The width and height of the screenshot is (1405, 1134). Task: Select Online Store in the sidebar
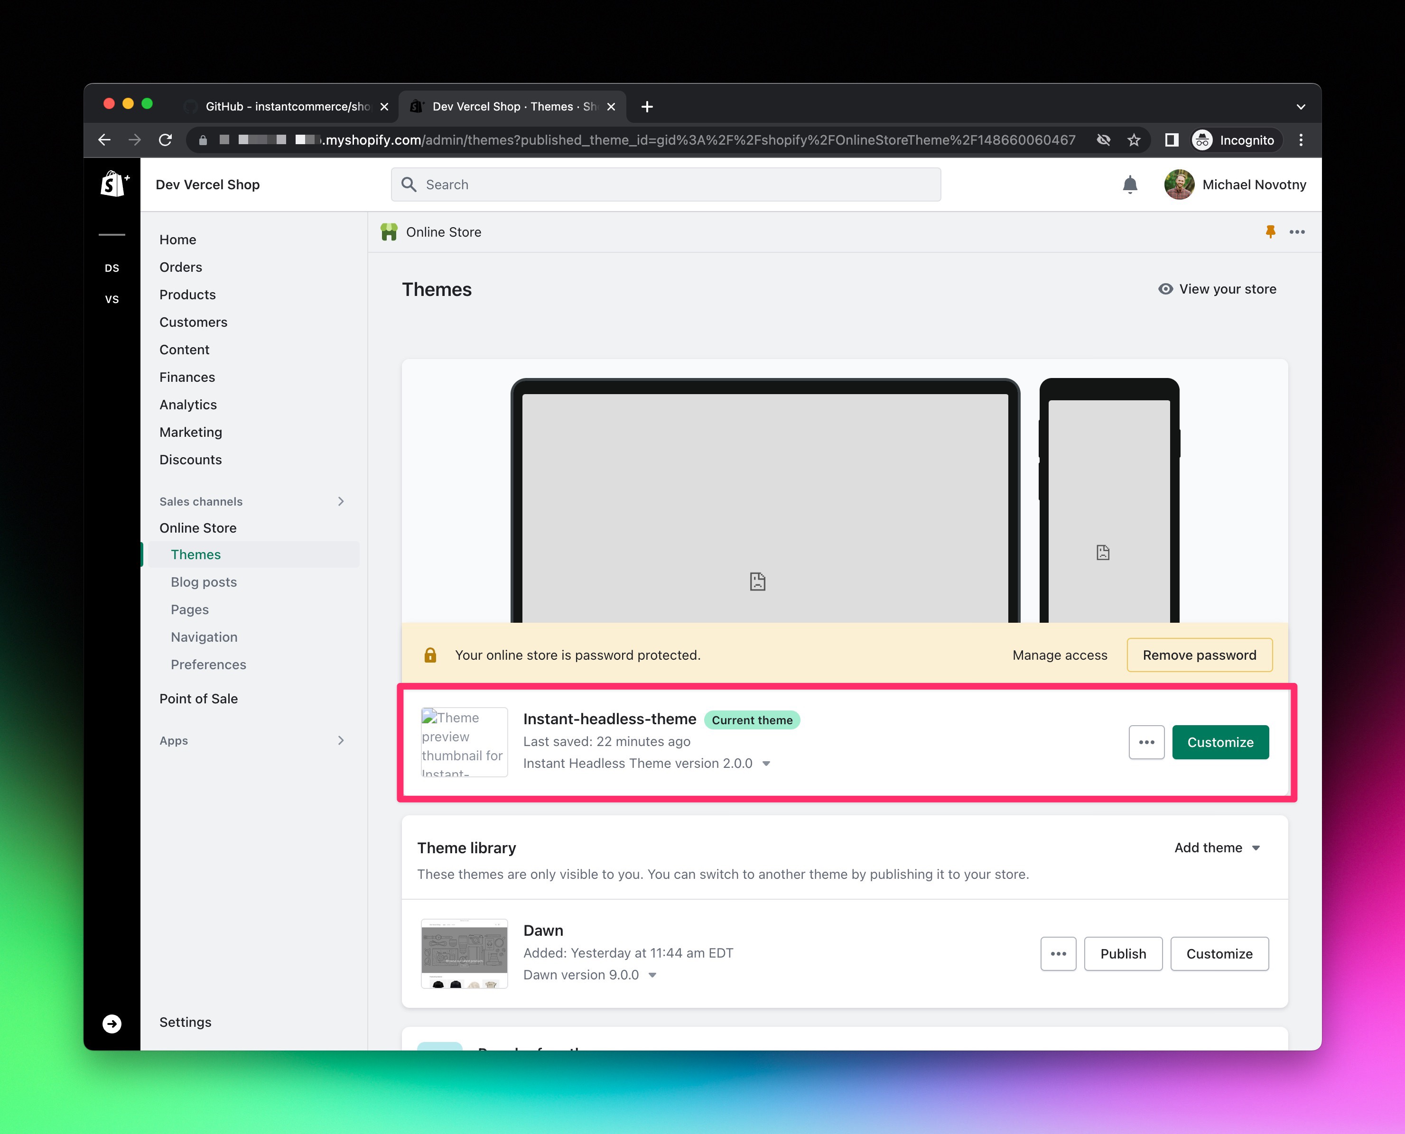pyautogui.click(x=198, y=528)
